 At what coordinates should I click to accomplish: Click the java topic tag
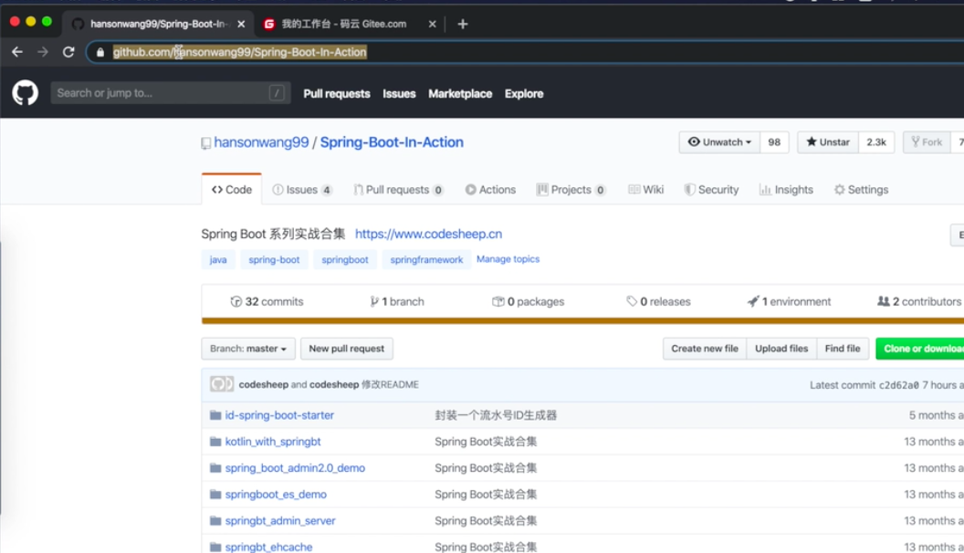click(217, 260)
